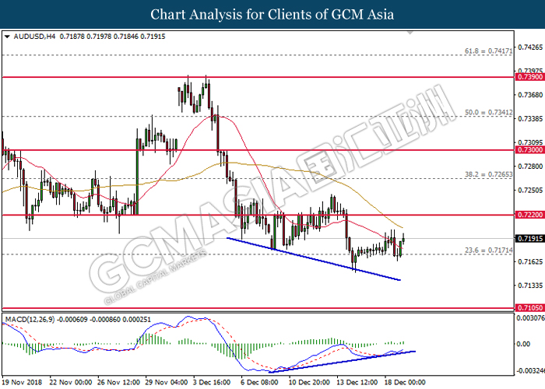Select the 0.74265 price axis value
Viewport: 545px width, 389px height.
tap(530, 47)
